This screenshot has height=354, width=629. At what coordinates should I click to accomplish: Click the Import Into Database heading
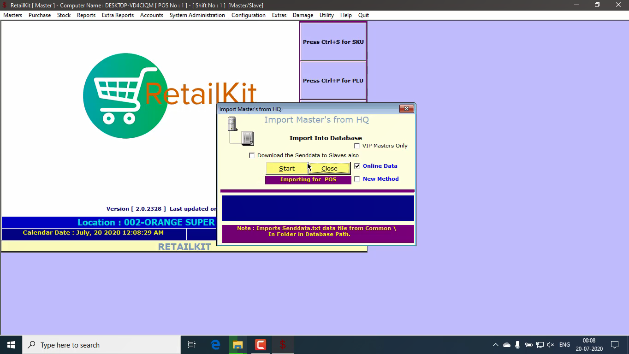pyautogui.click(x=326, y=138)
